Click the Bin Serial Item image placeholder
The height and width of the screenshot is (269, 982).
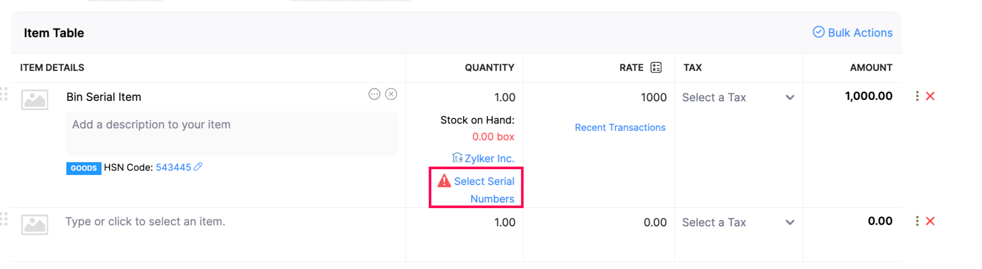(x=35, y=100)
